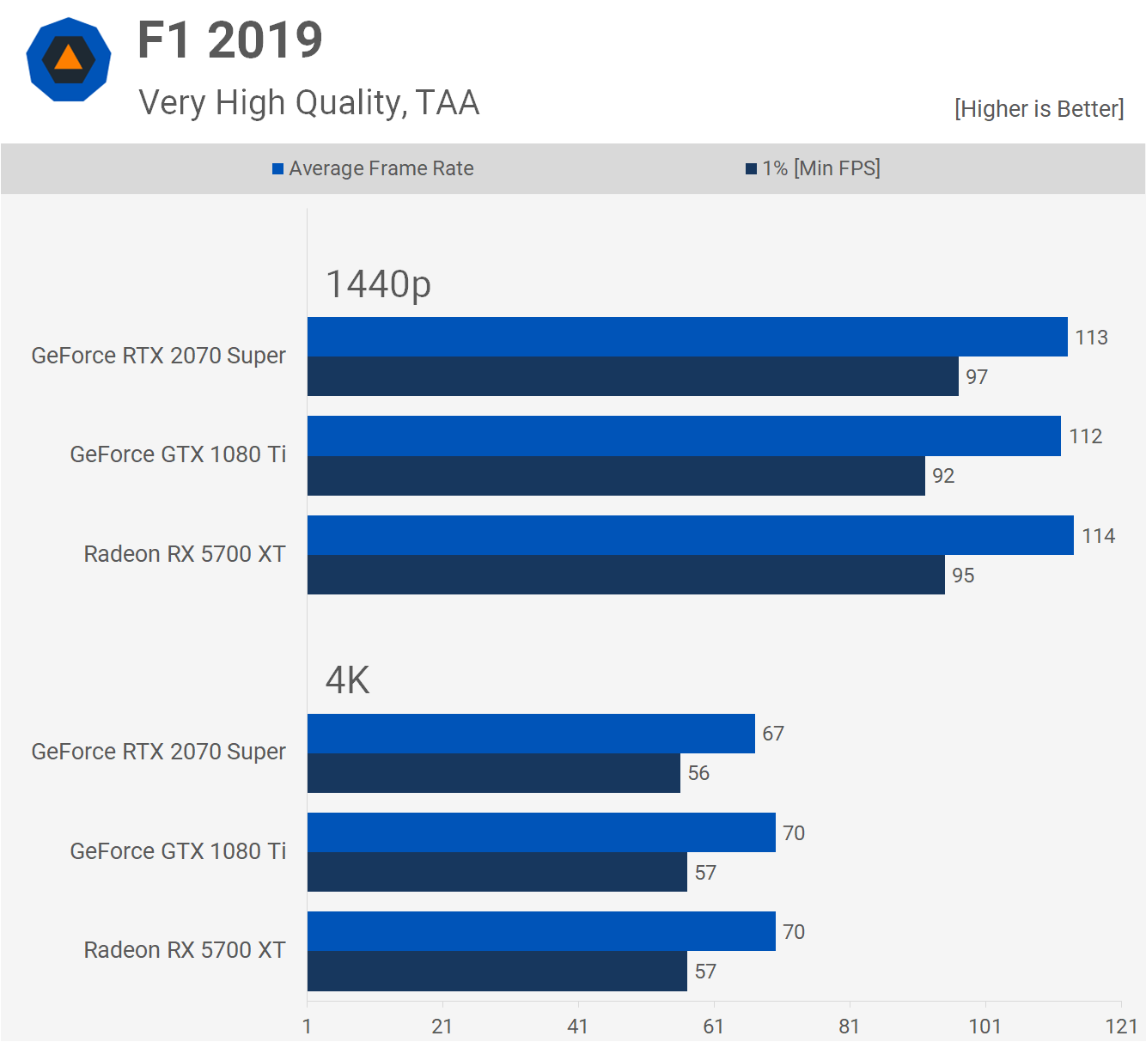Click the blue polygon logo icon
This screenshot has height=1042, width=1146.
[69, 60]
